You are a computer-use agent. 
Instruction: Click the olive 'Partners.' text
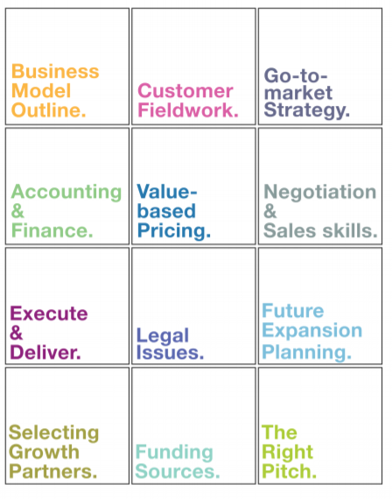click(52, 472)
